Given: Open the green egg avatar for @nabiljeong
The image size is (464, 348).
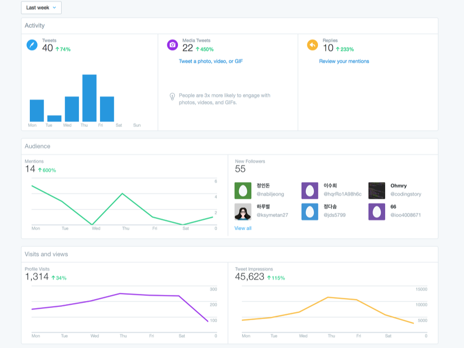Looking at the screenshot, I should (x=243, y=191).
